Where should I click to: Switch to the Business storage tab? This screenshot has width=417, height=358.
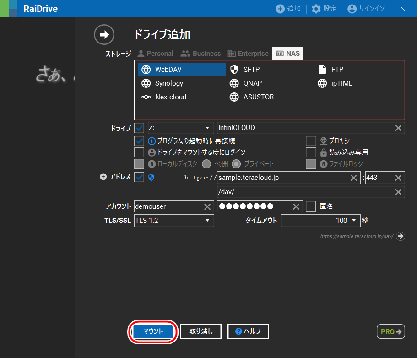tap(200, 54)
